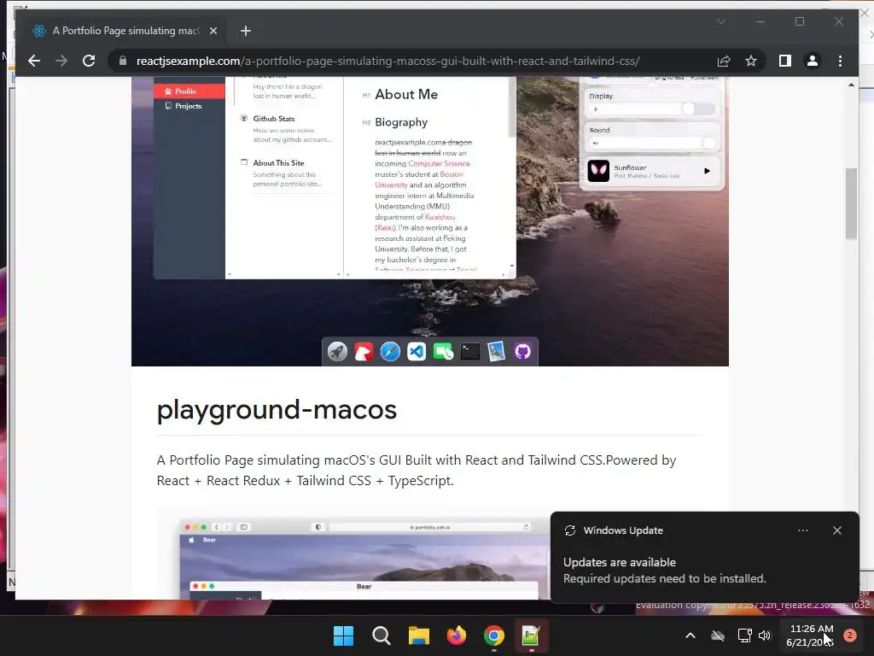Click the cloud sync tray icon
The width and height of the screenshot is (874, 656).
(718, 635)
